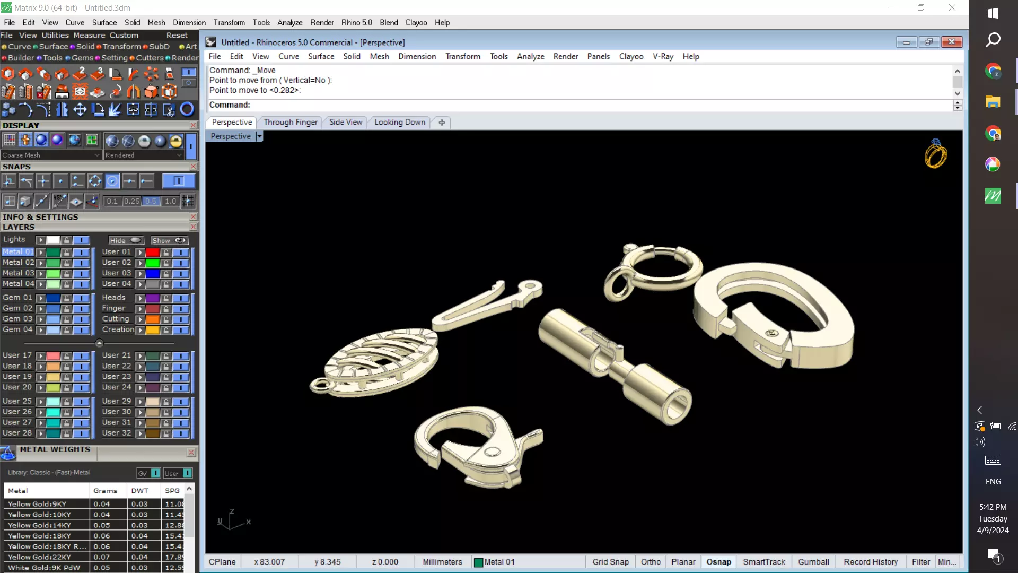Click the orange scatter pieces icon

pyautogui.click(x=151, y=74)
